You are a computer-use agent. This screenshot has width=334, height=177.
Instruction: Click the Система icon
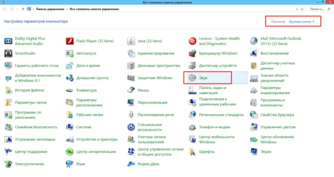click(x=70, y=127)
